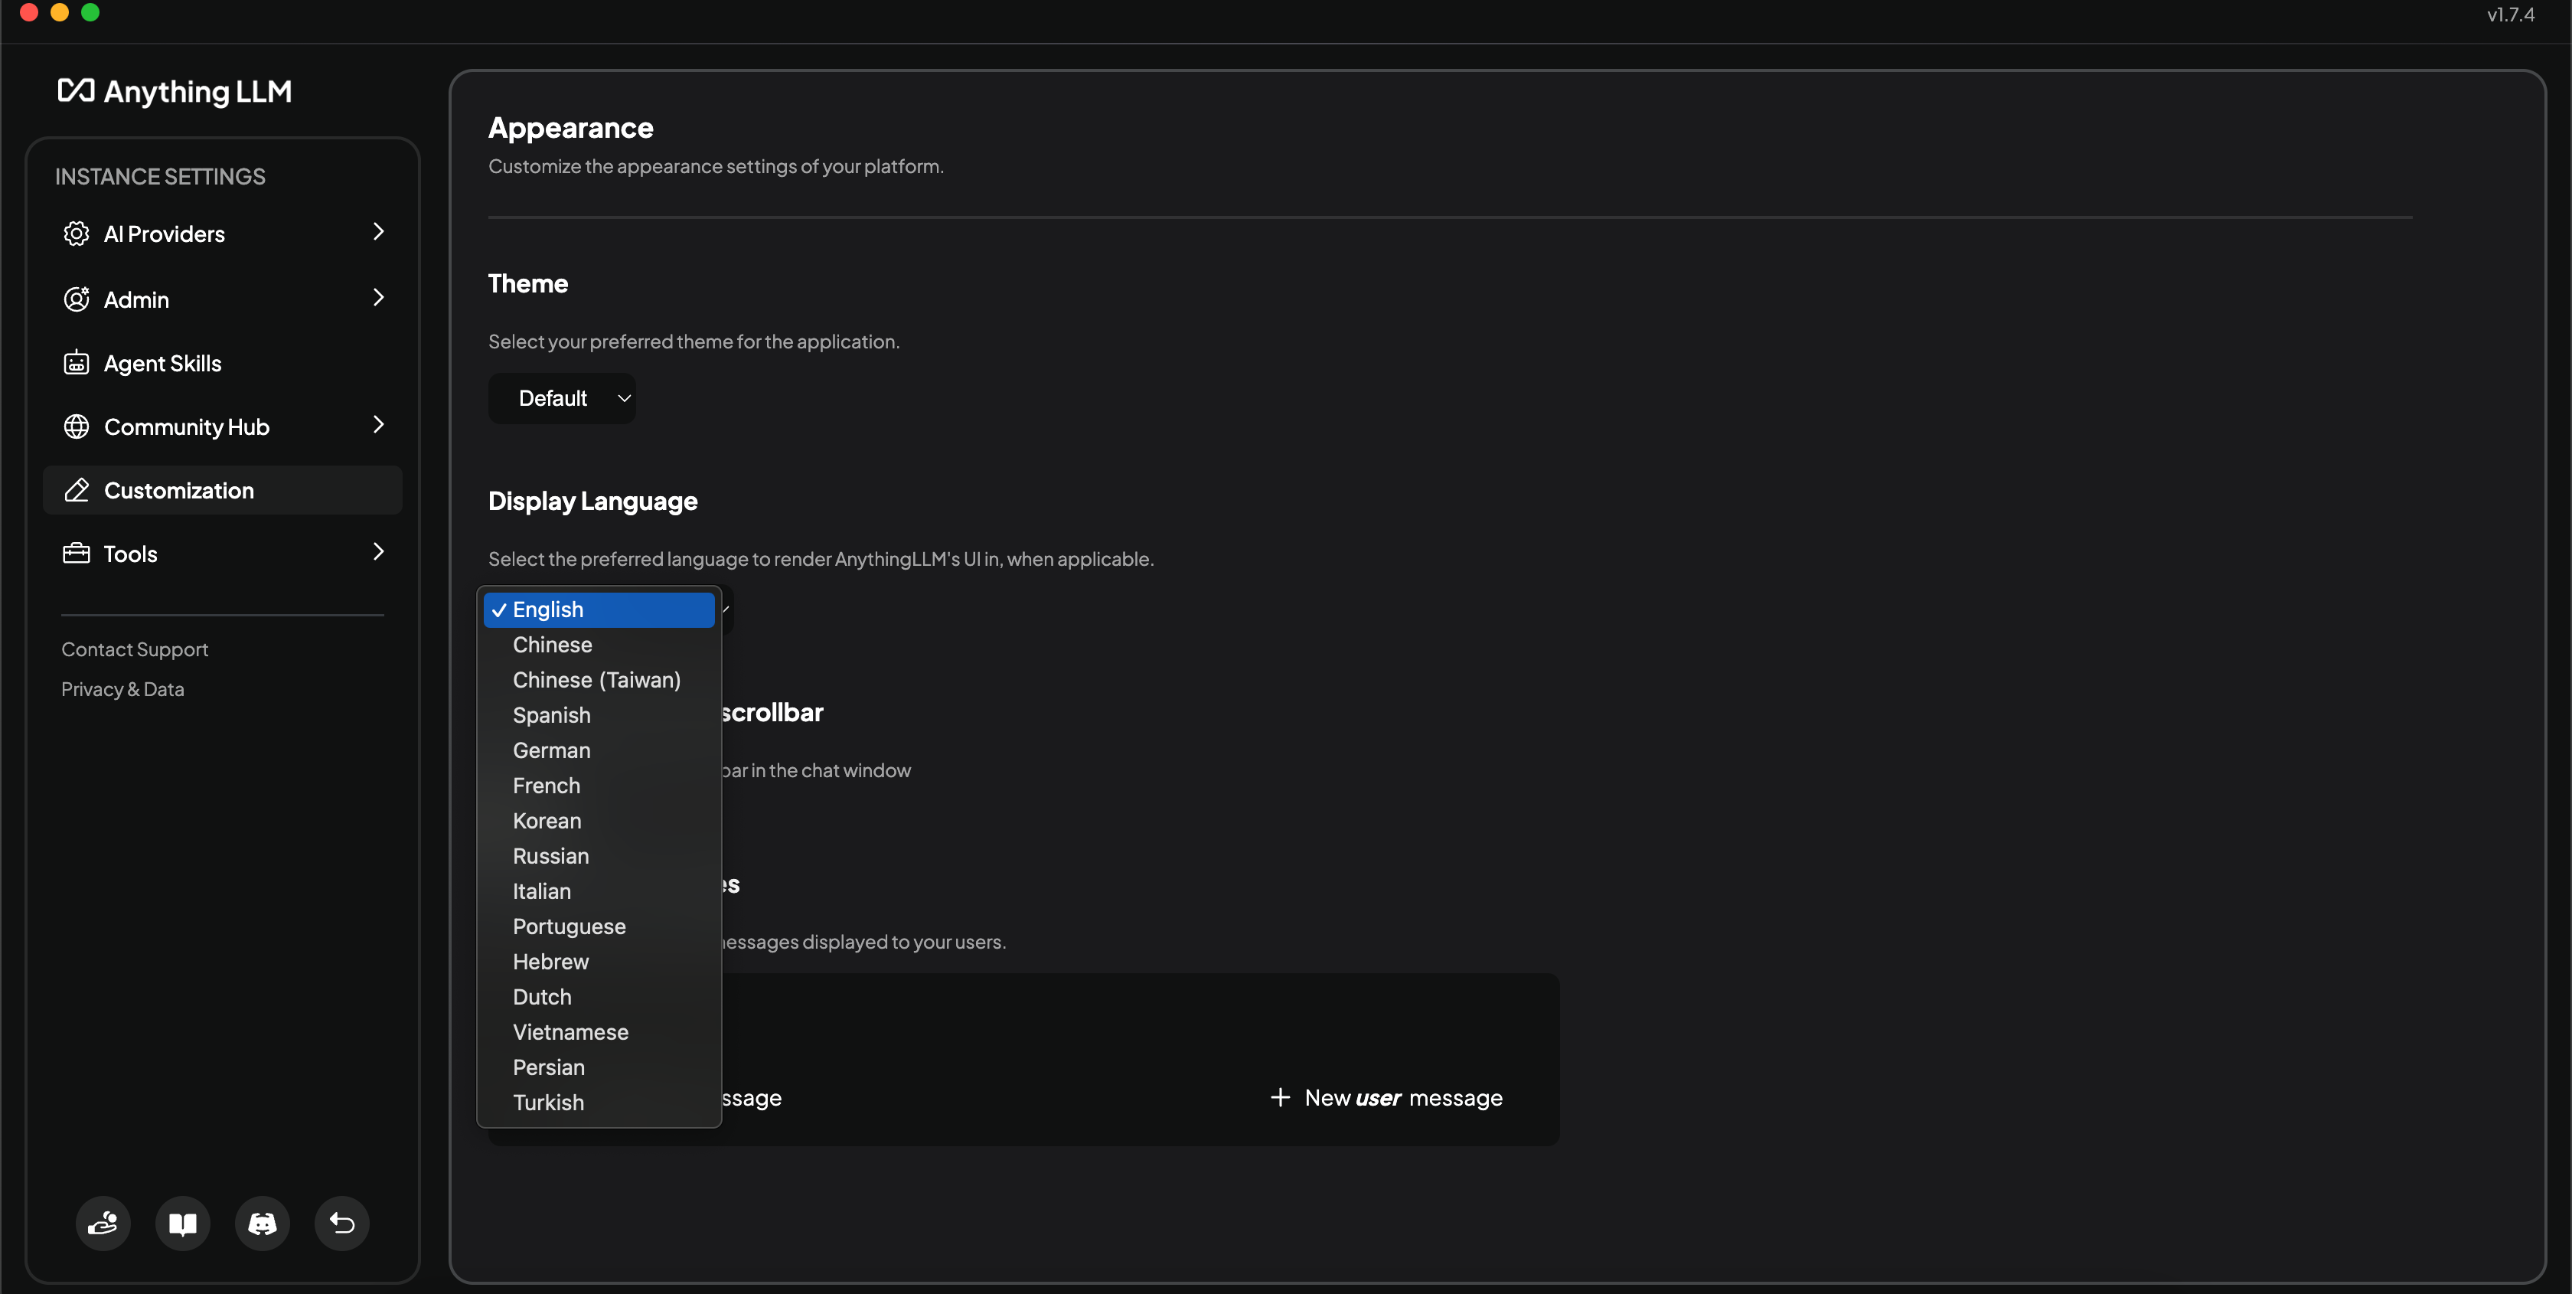Select Spanish from the language list
Screen dimensions: 2572x1294
tap(551, 715)
